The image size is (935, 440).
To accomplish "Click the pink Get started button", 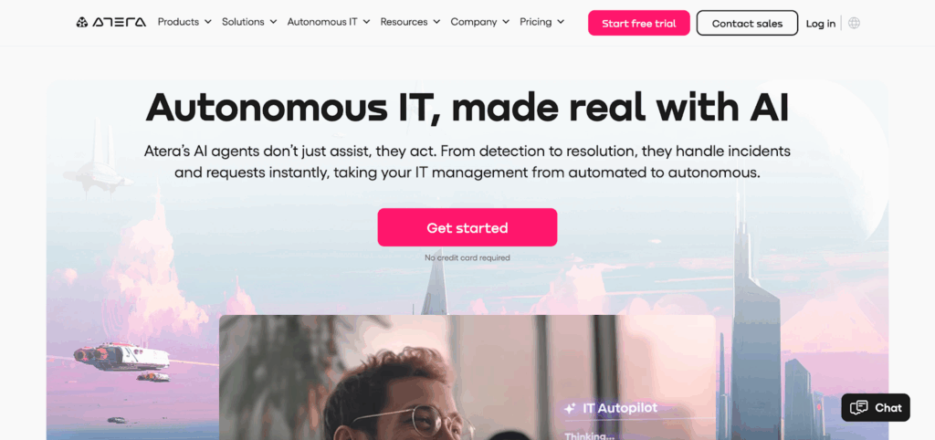I will coord(467,227).
